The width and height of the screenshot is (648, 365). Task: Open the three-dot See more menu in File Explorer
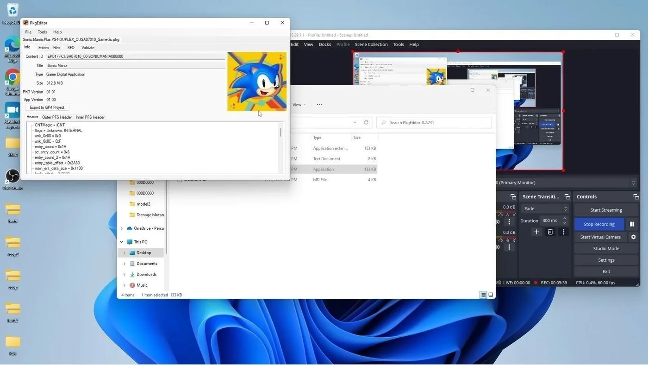coord(319,105)
